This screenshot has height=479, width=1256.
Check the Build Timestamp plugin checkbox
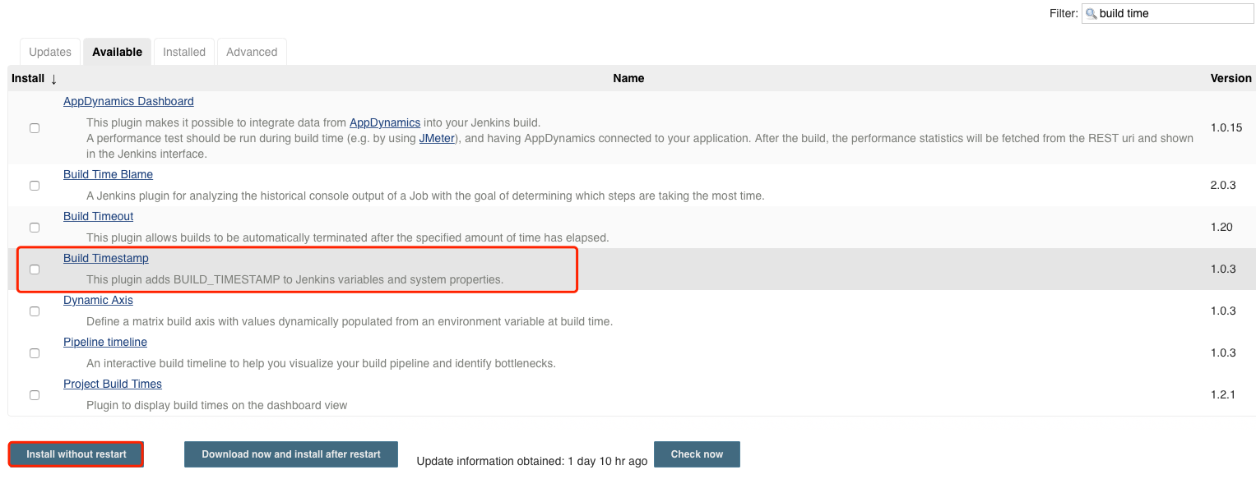[35, 269]
